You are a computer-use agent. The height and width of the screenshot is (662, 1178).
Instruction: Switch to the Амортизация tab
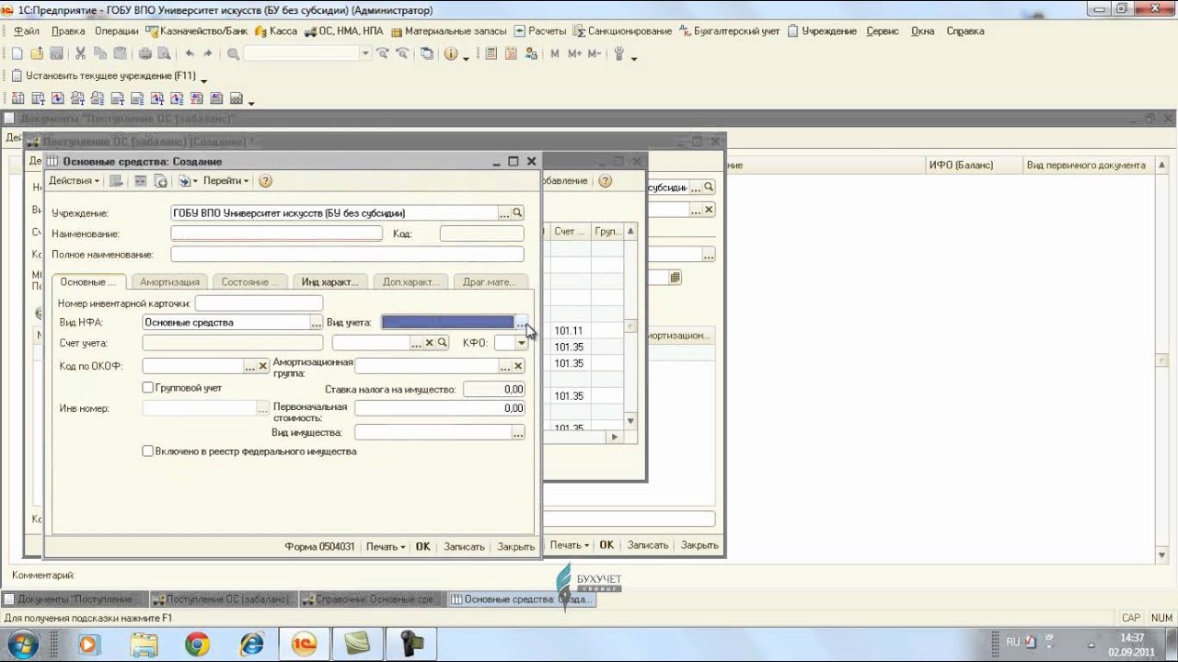(169, 282)
